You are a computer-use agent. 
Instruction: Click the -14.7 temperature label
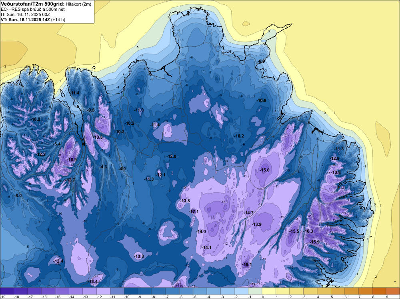248,213
